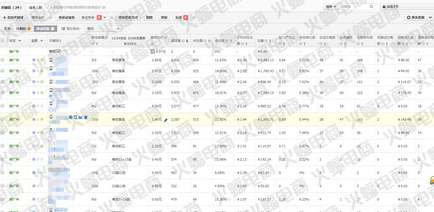The width and height of the screenshot is (434, 212).
Task: Click the round blue icon in highlighted row
Action: click(x=70, y=117)
